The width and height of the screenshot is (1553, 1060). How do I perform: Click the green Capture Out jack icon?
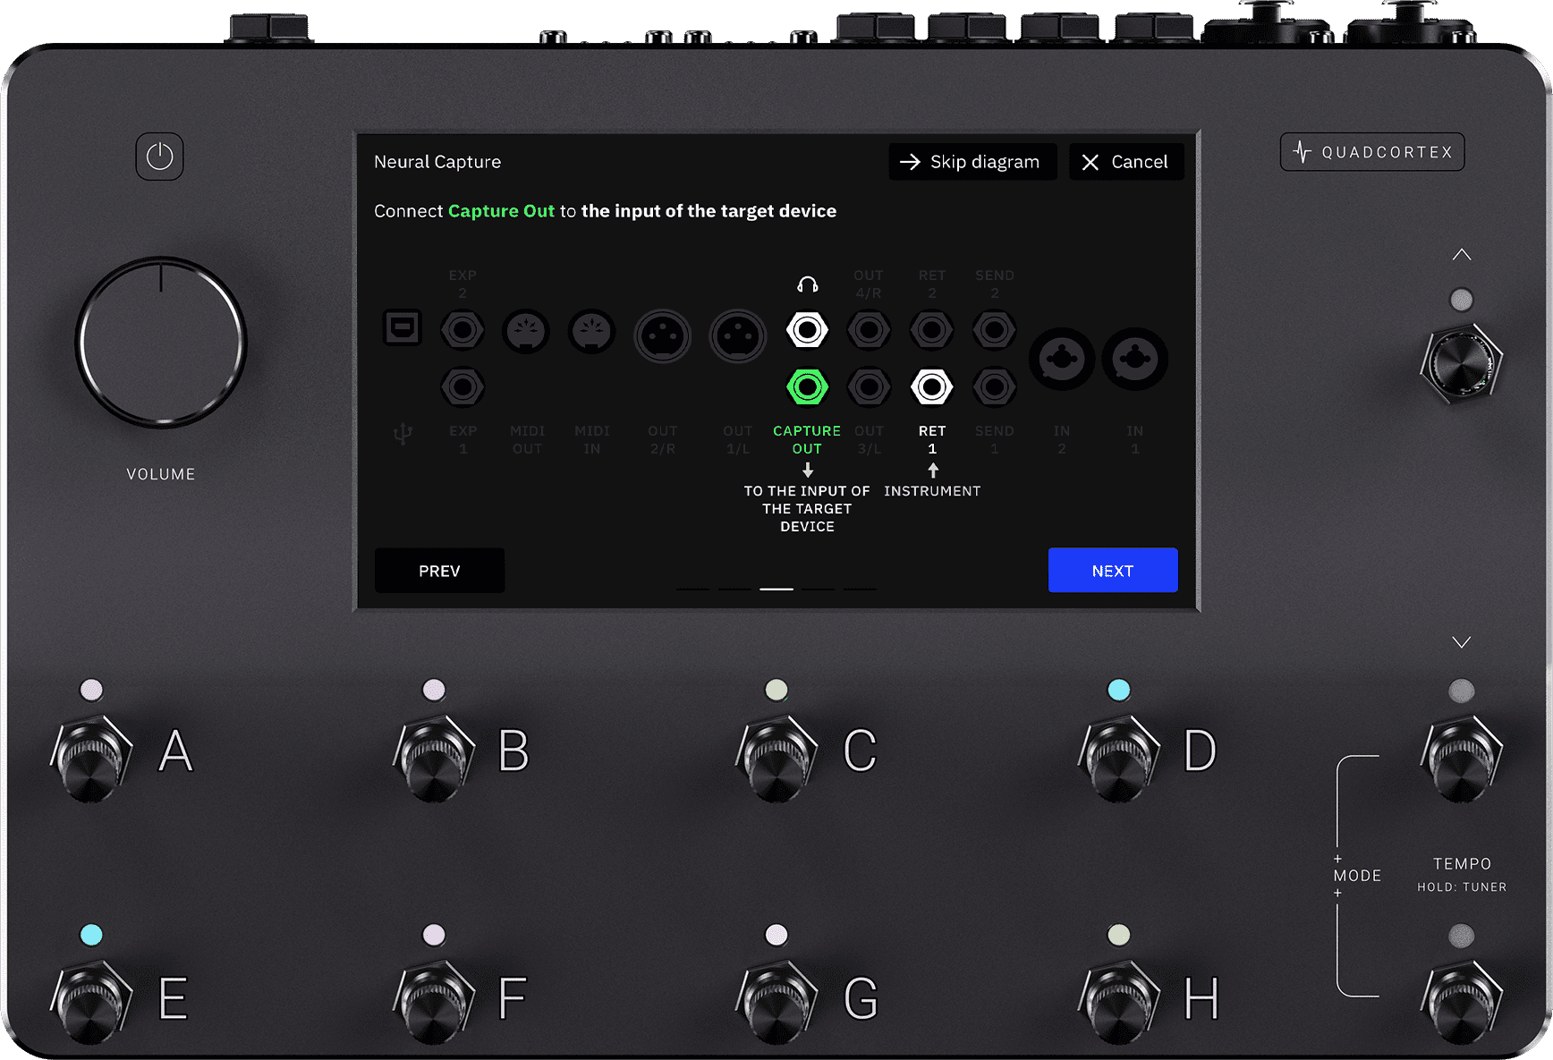coord(807,387)
